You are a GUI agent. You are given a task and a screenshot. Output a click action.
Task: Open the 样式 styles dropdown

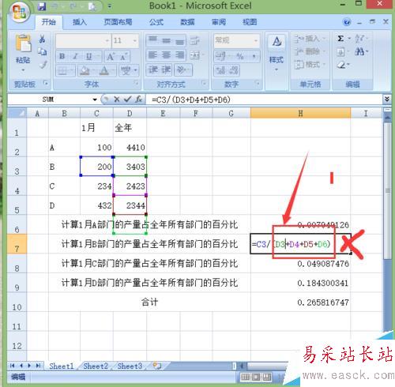click(x=276, y=70)
